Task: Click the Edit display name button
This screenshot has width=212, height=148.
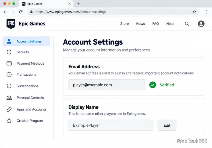Action: pyautogui.click(x=167, y=125)
